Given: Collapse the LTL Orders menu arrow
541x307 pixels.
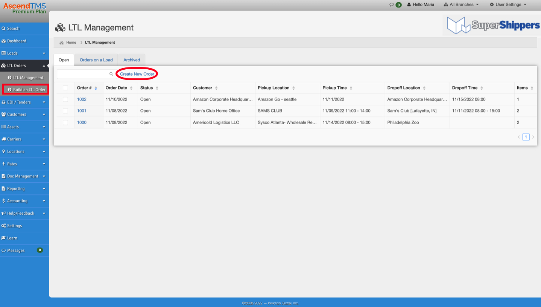Looking at the screenshot, I should (44, 66).
